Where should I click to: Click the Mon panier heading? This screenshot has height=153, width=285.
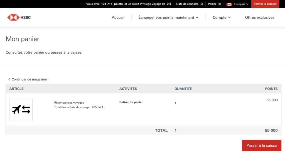[22, 39]
